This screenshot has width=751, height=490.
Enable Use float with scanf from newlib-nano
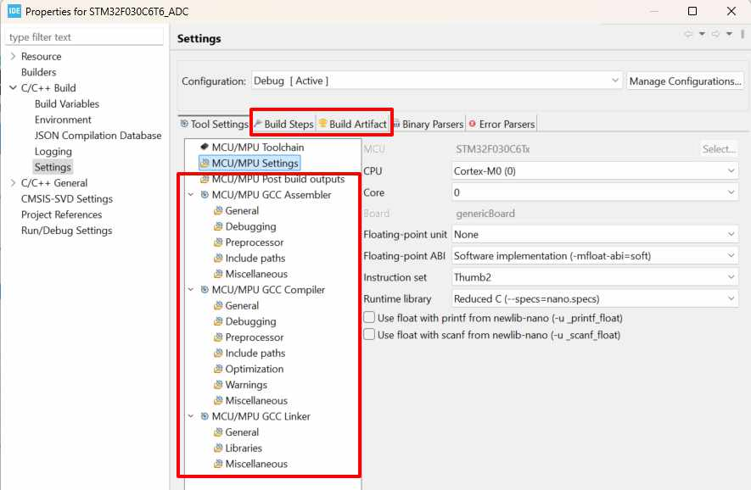coord(368,332)
